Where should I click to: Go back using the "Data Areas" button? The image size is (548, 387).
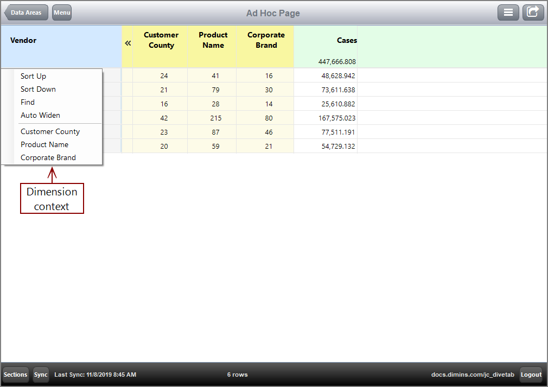[x=26, y=12]
